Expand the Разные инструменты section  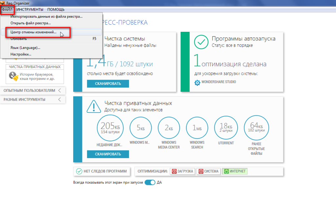[32, 99]
